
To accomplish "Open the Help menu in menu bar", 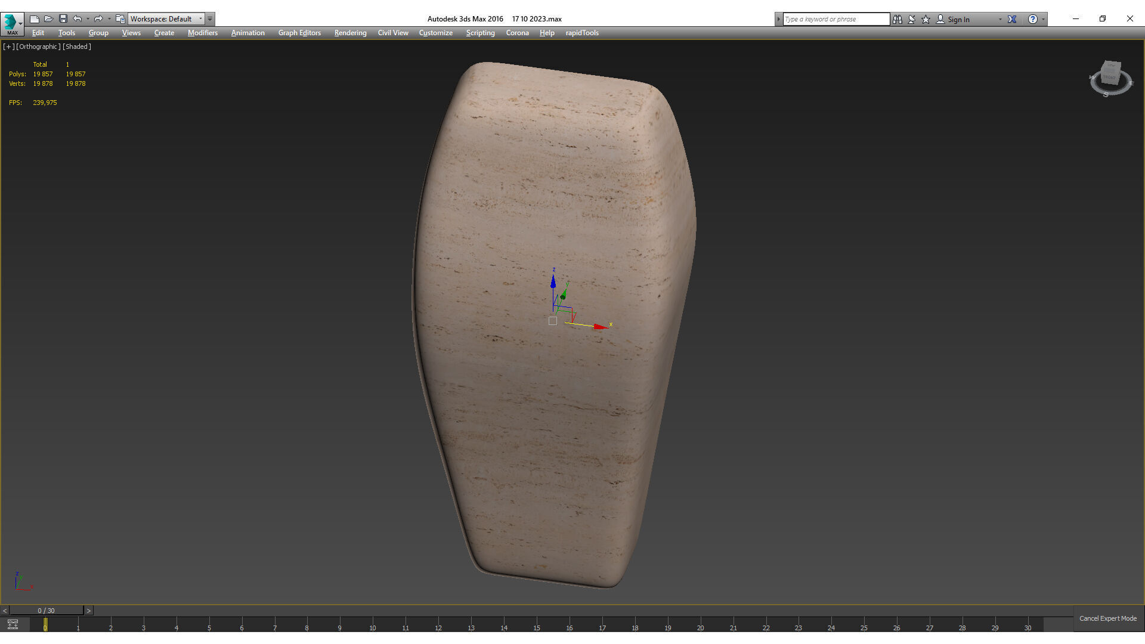I will (547, 33).
